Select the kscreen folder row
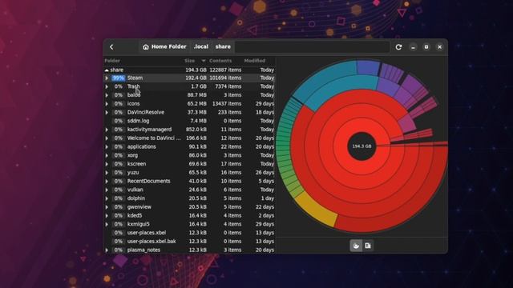Image resolution: width=513 pixels, height=288 pixels. pos(189,164)
